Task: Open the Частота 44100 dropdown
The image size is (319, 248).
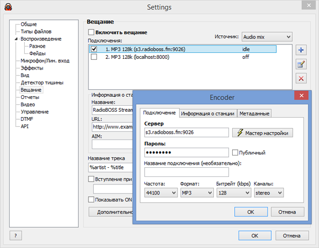Action: pyautogui.click(x=161, y=192)
